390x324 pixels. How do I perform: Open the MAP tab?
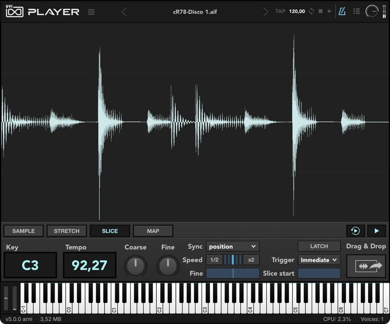click(x=153, y=231)
